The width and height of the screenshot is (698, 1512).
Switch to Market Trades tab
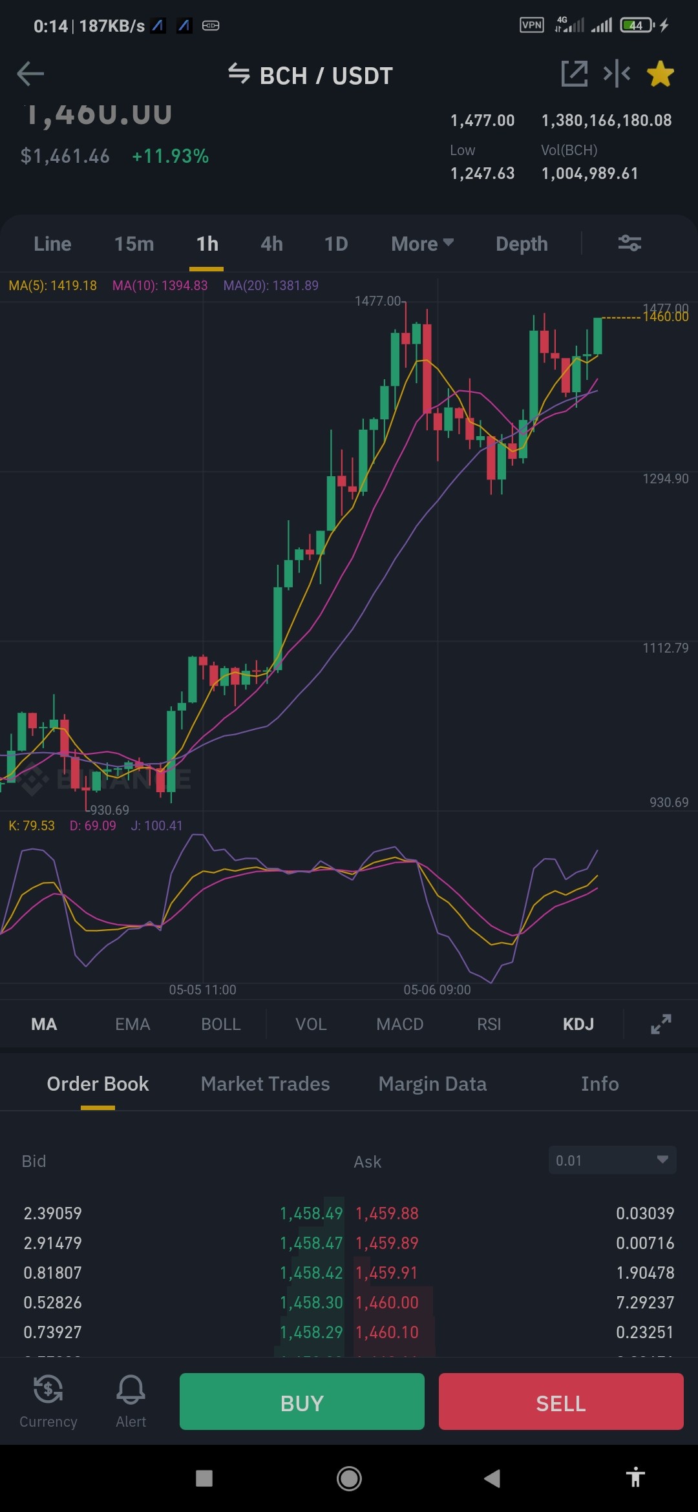pos(265,1084)
